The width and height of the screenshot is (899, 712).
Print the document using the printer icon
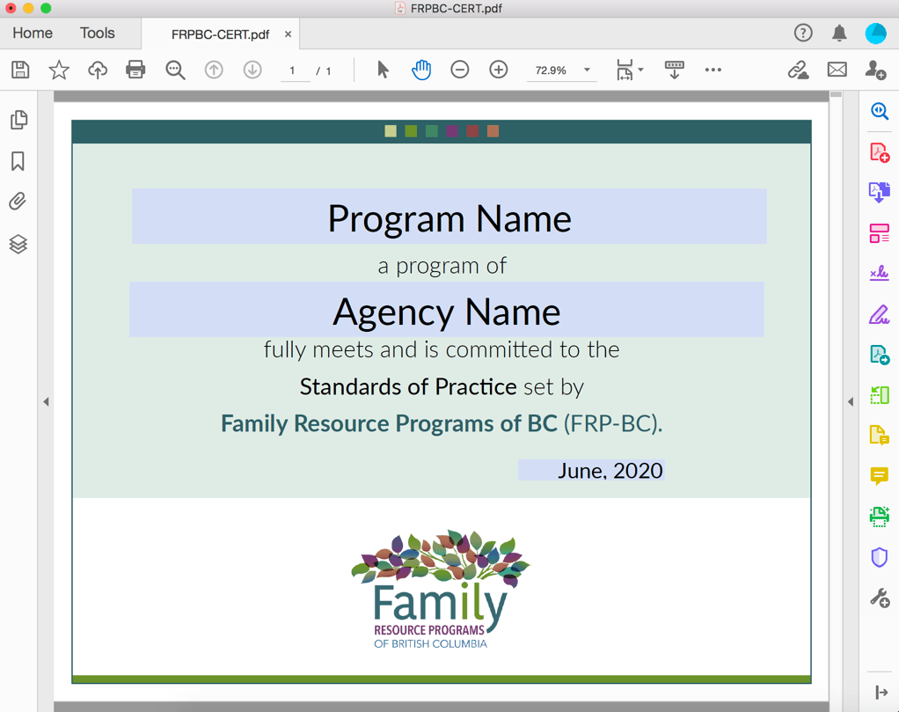coord(135,70)
